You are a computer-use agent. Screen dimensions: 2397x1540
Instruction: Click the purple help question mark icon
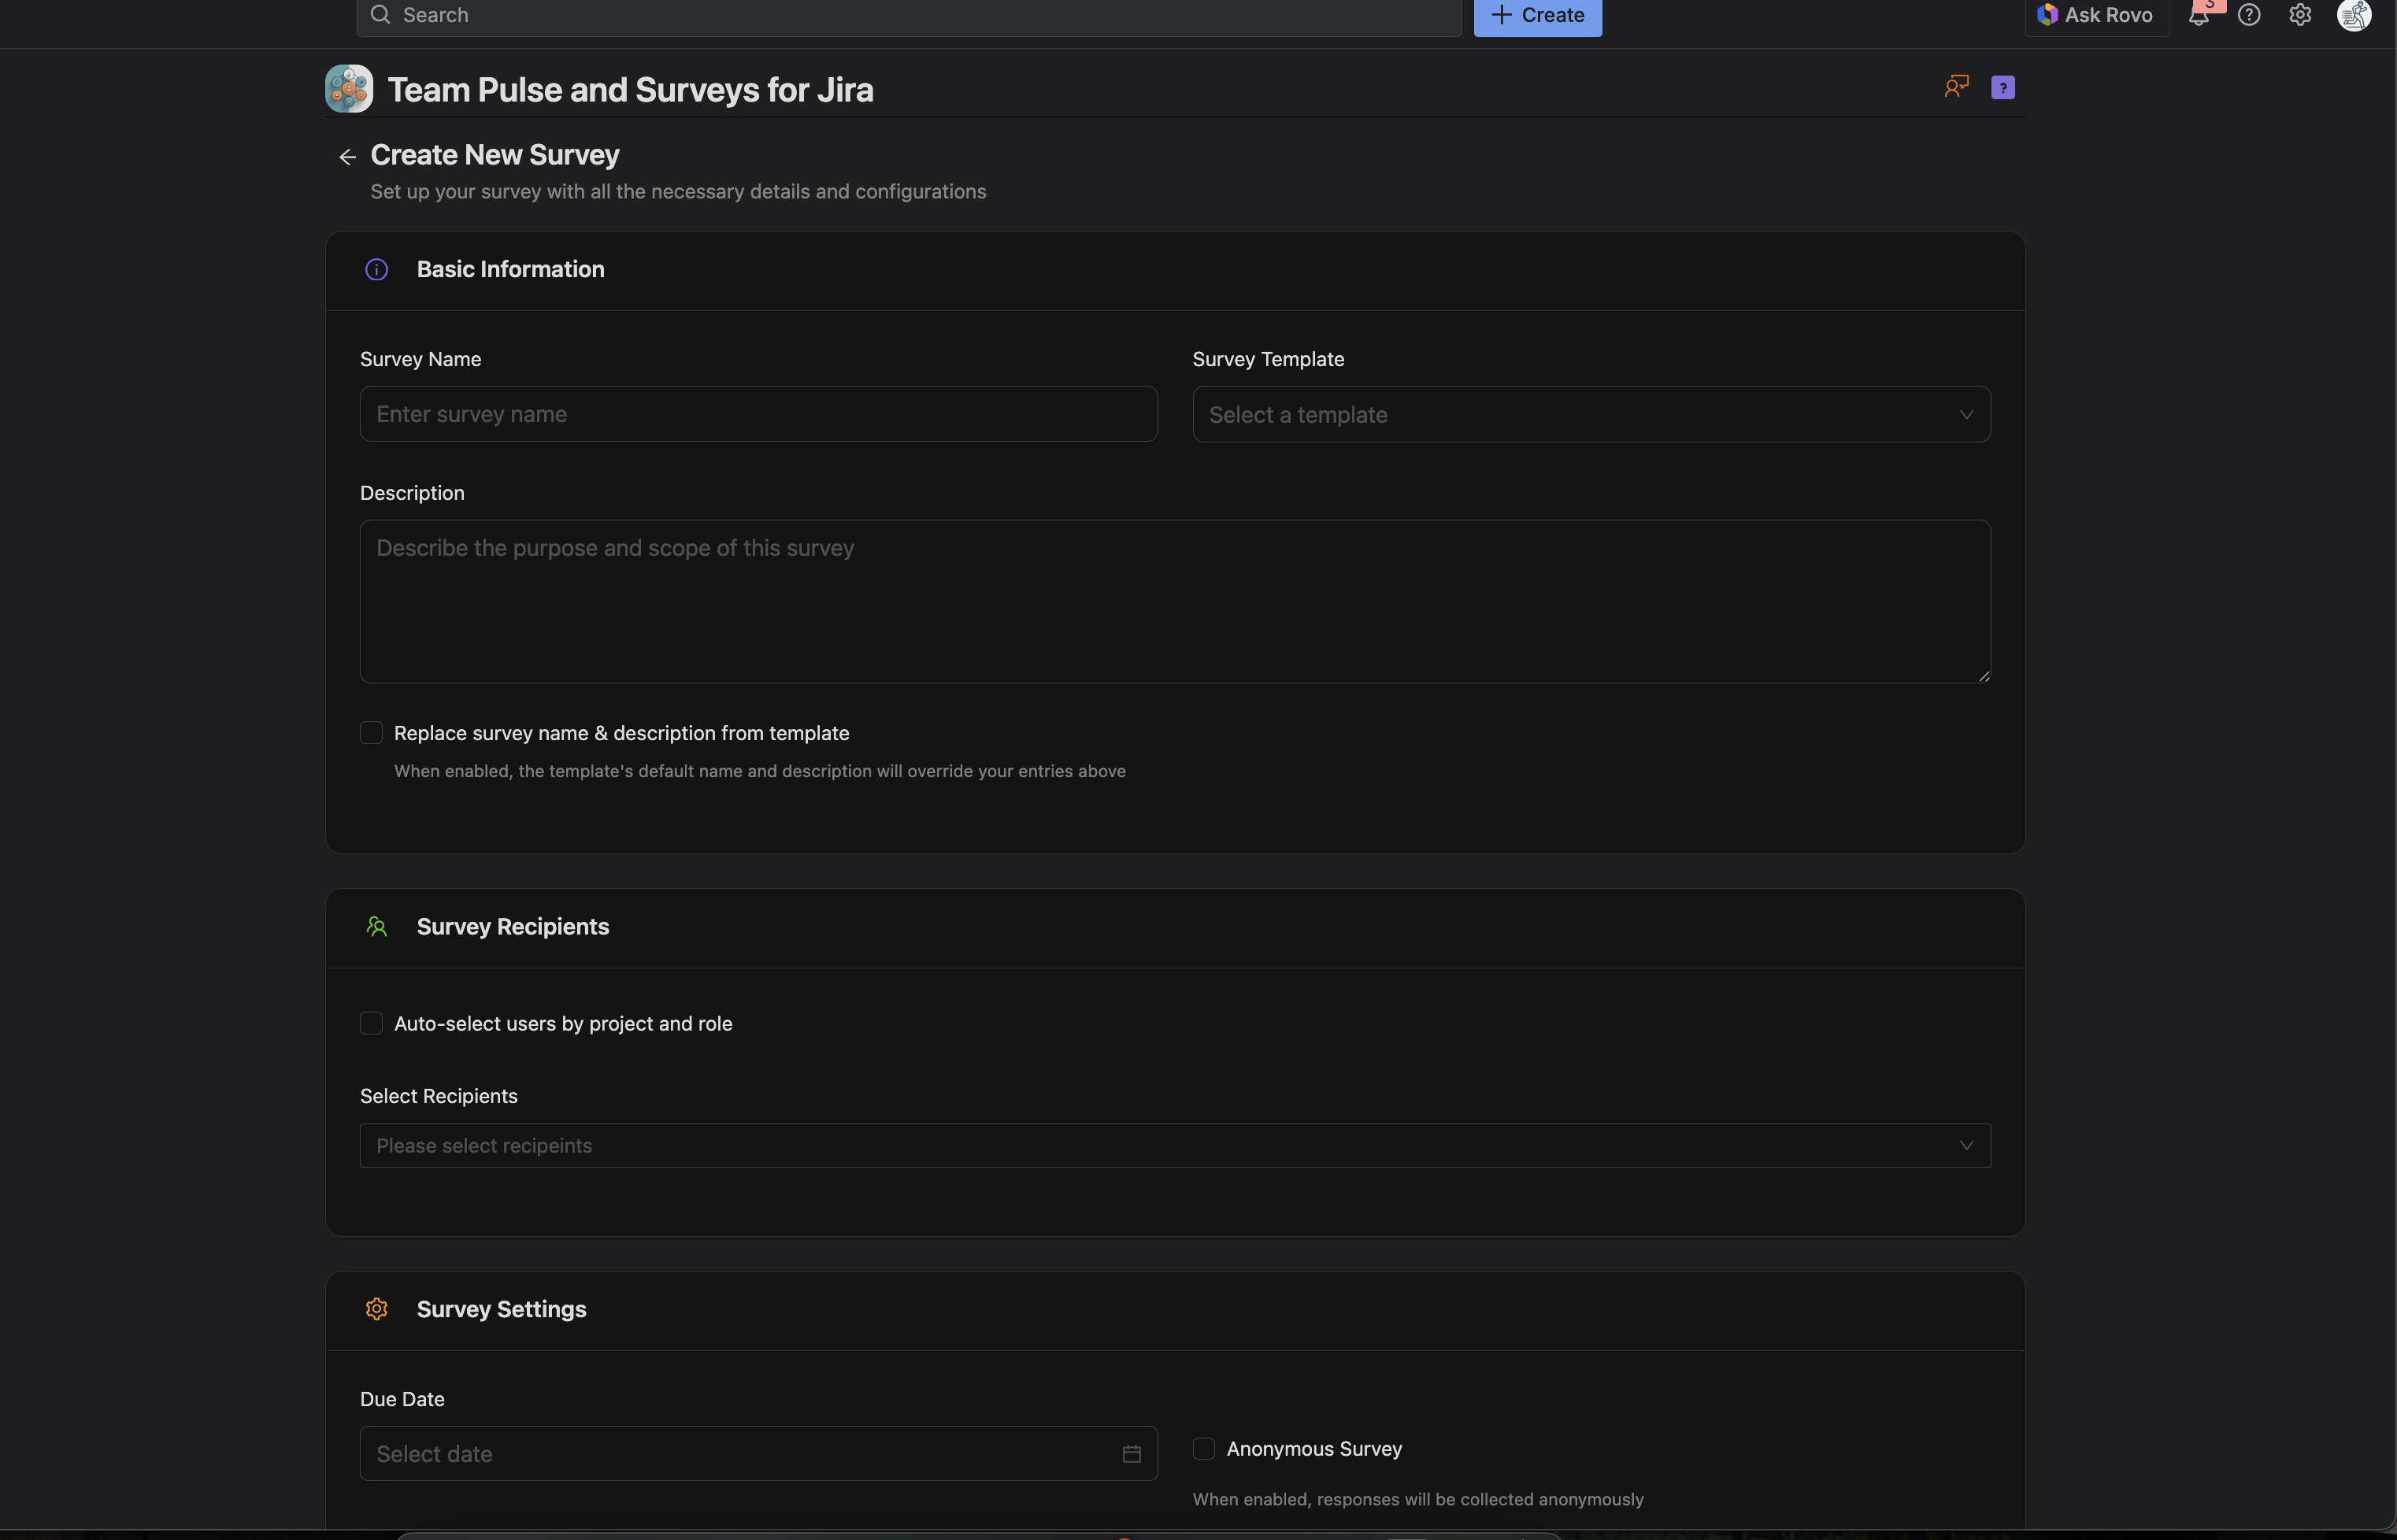(2002, 88)
